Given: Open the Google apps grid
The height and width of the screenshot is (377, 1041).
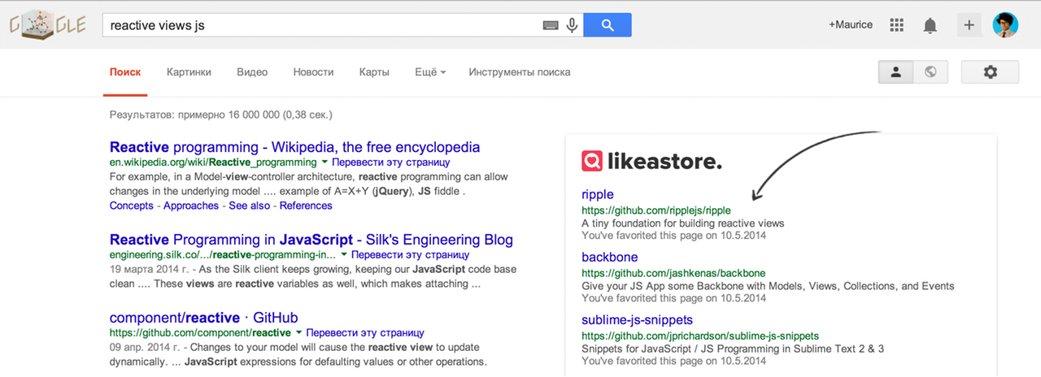Looking at the screenshot, I should [897, 25].
